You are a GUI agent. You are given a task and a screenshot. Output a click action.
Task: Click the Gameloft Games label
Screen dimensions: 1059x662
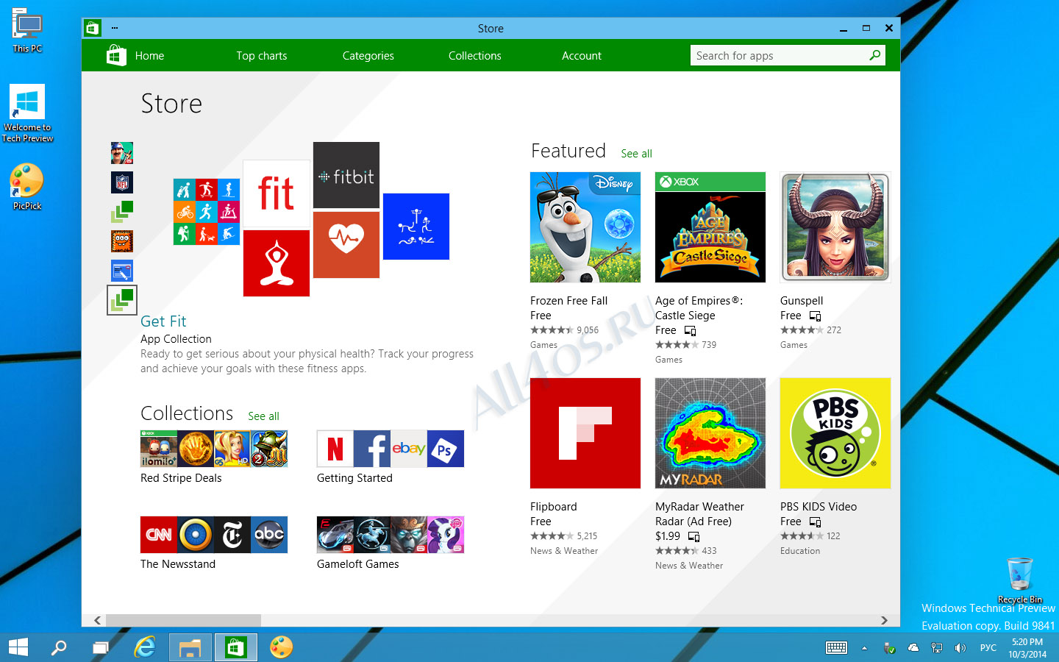point(358,564)
